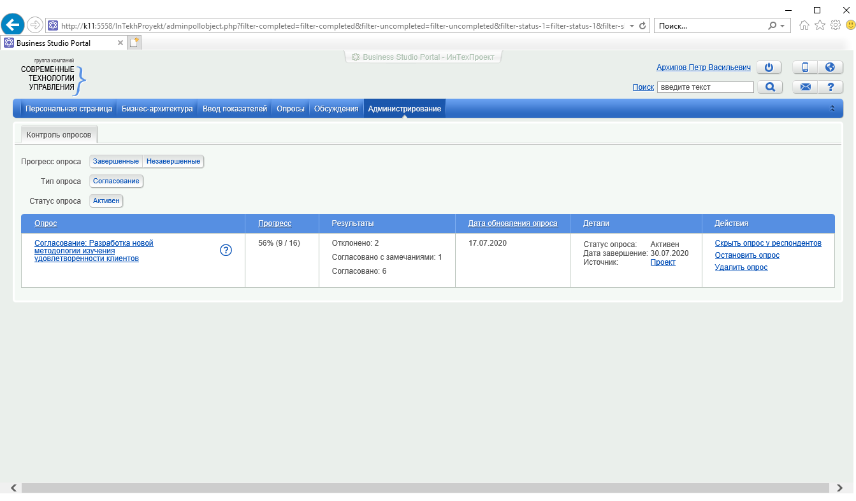The height and width of the screenshot is (501, 856).
Task: Go back with browser back arrow
Action: (13, 25)
